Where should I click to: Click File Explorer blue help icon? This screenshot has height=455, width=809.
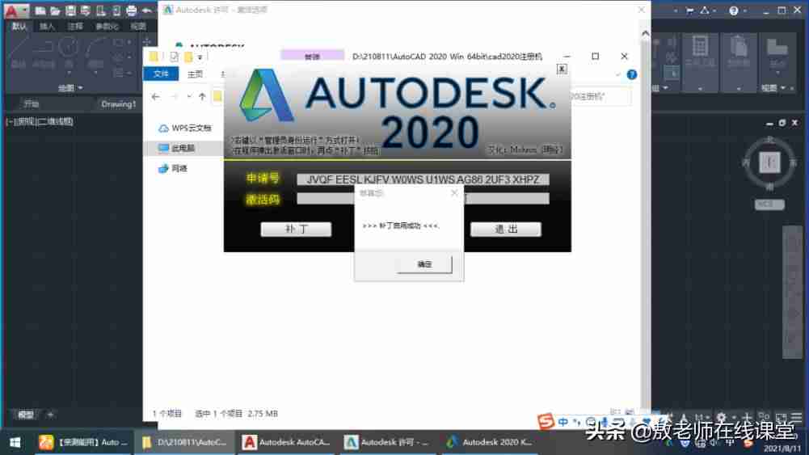point(631,75)
